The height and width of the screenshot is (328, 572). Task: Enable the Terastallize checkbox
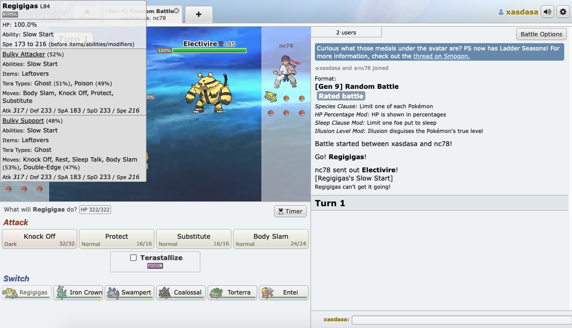click(133, 258)
